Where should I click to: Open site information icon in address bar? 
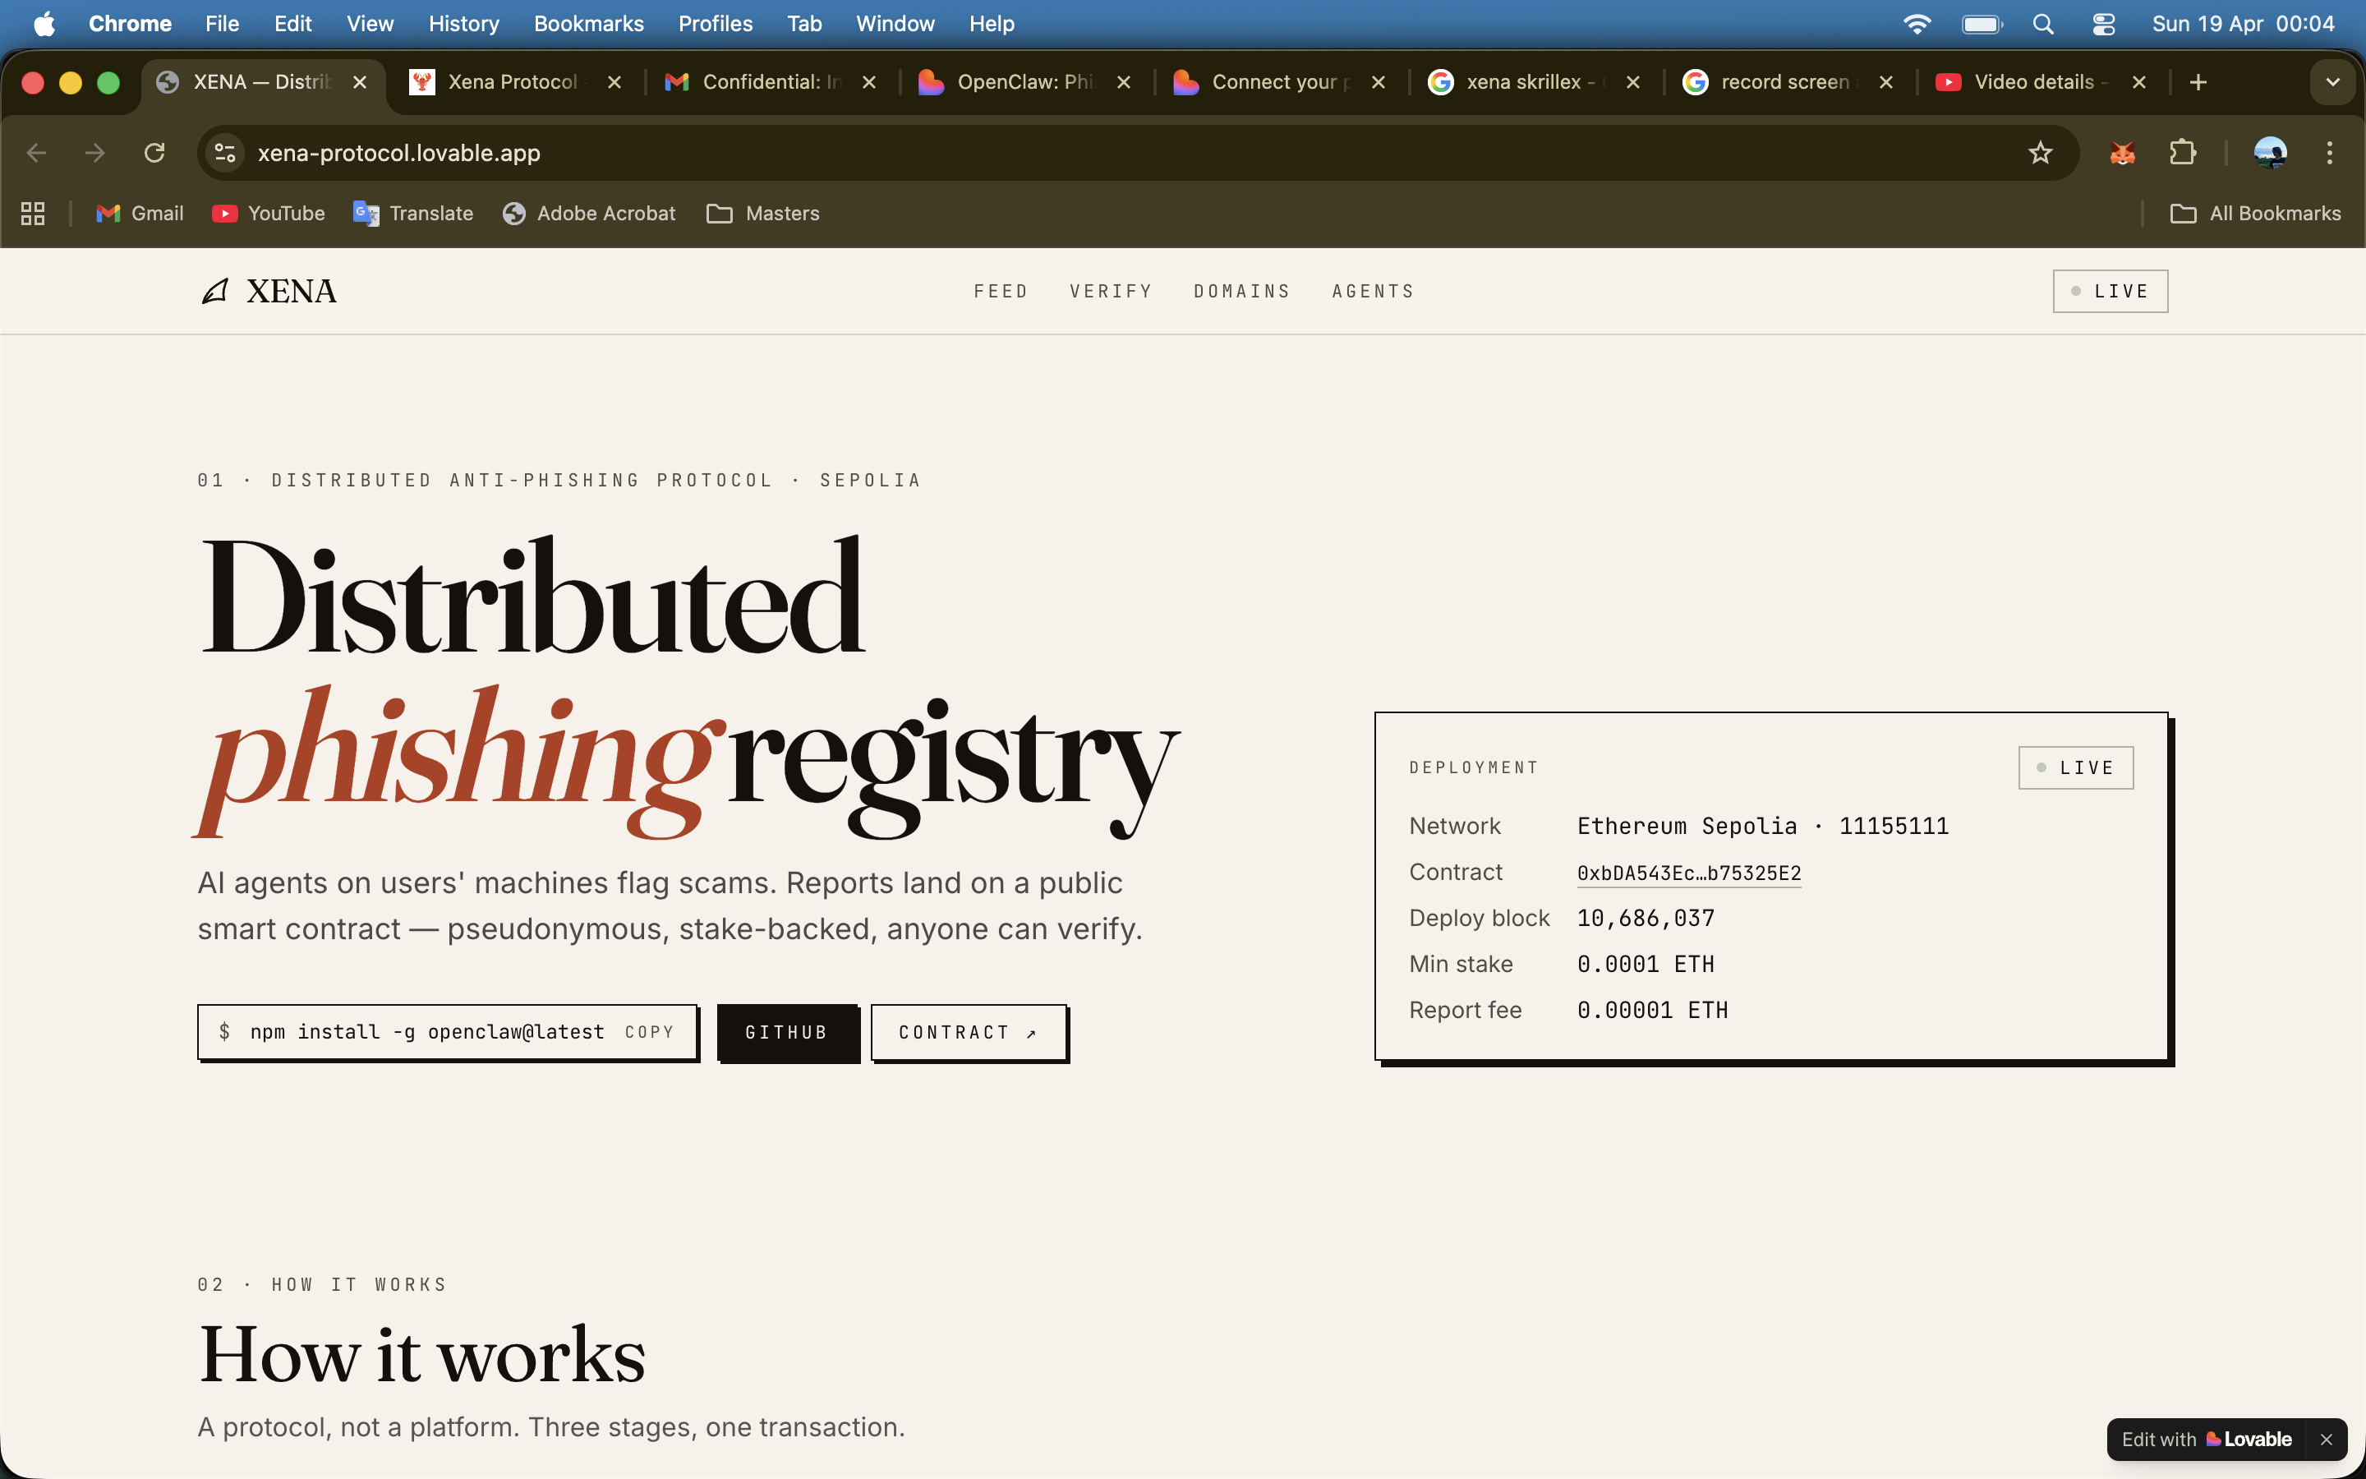coord(226,153)
